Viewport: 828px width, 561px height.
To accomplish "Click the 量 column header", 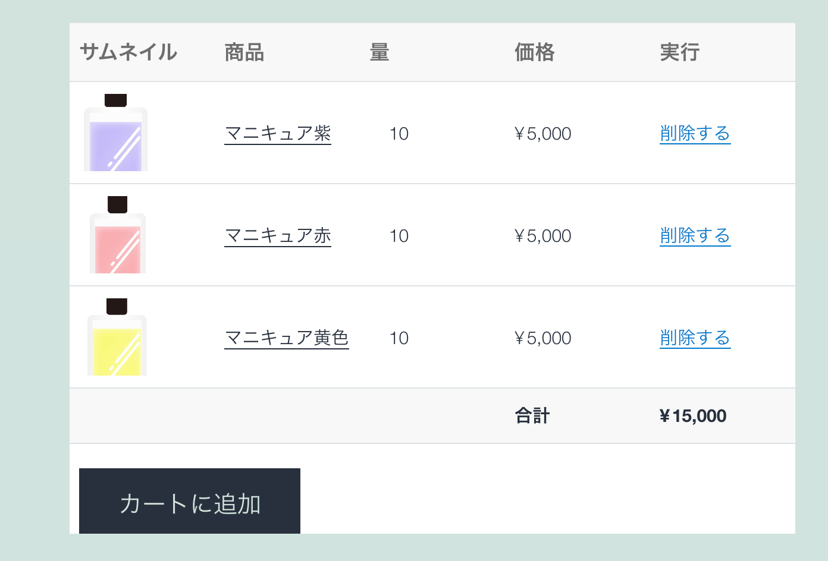I will tap(379, 52).
